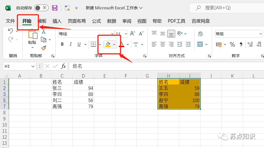This screenshot has height=148, width=264.
Task: Apply the yellow fill color bucket
Action: pyautogui.click(x=108, y=44)
